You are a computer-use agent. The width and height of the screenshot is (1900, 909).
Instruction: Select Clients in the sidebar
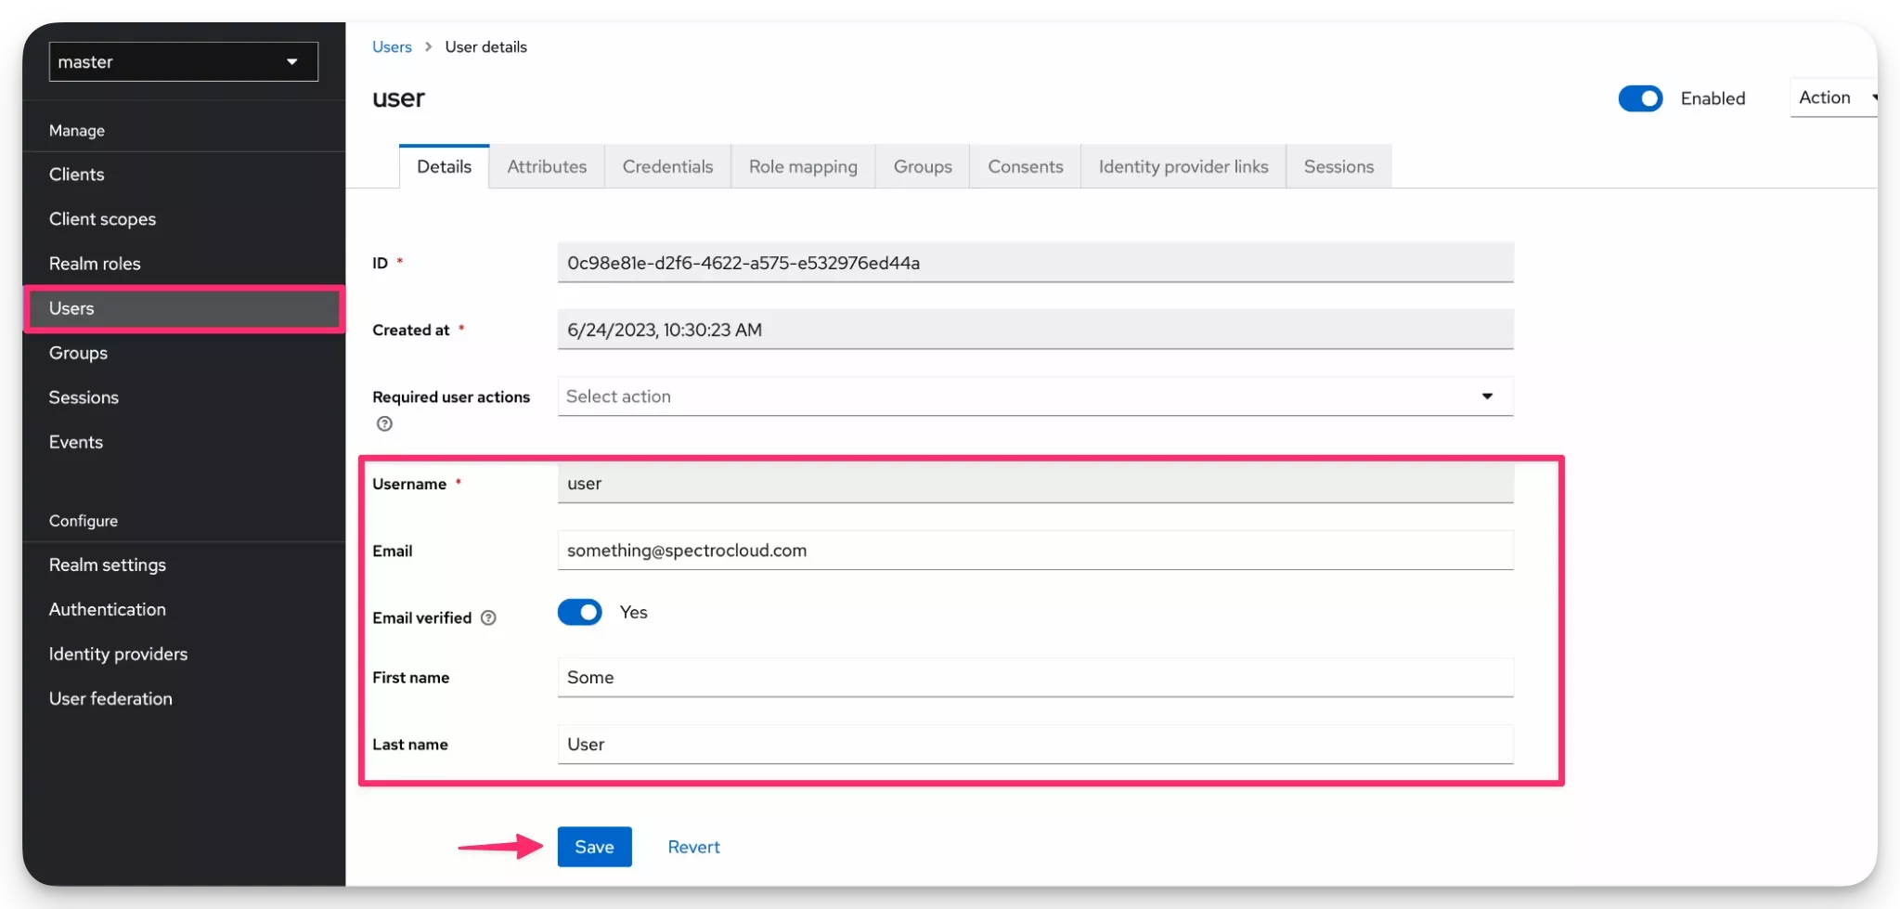click(76, 174)
